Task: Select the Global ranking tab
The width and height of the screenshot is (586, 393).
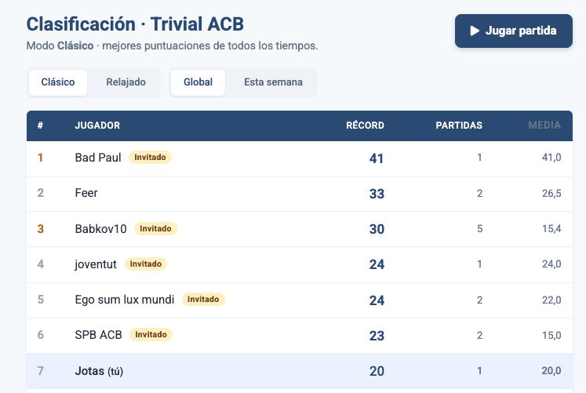Action: pyautogui.click(x=198, y=82)
